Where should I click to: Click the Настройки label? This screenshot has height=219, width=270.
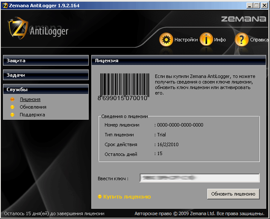pyautogui.click(x=186, y=40)
